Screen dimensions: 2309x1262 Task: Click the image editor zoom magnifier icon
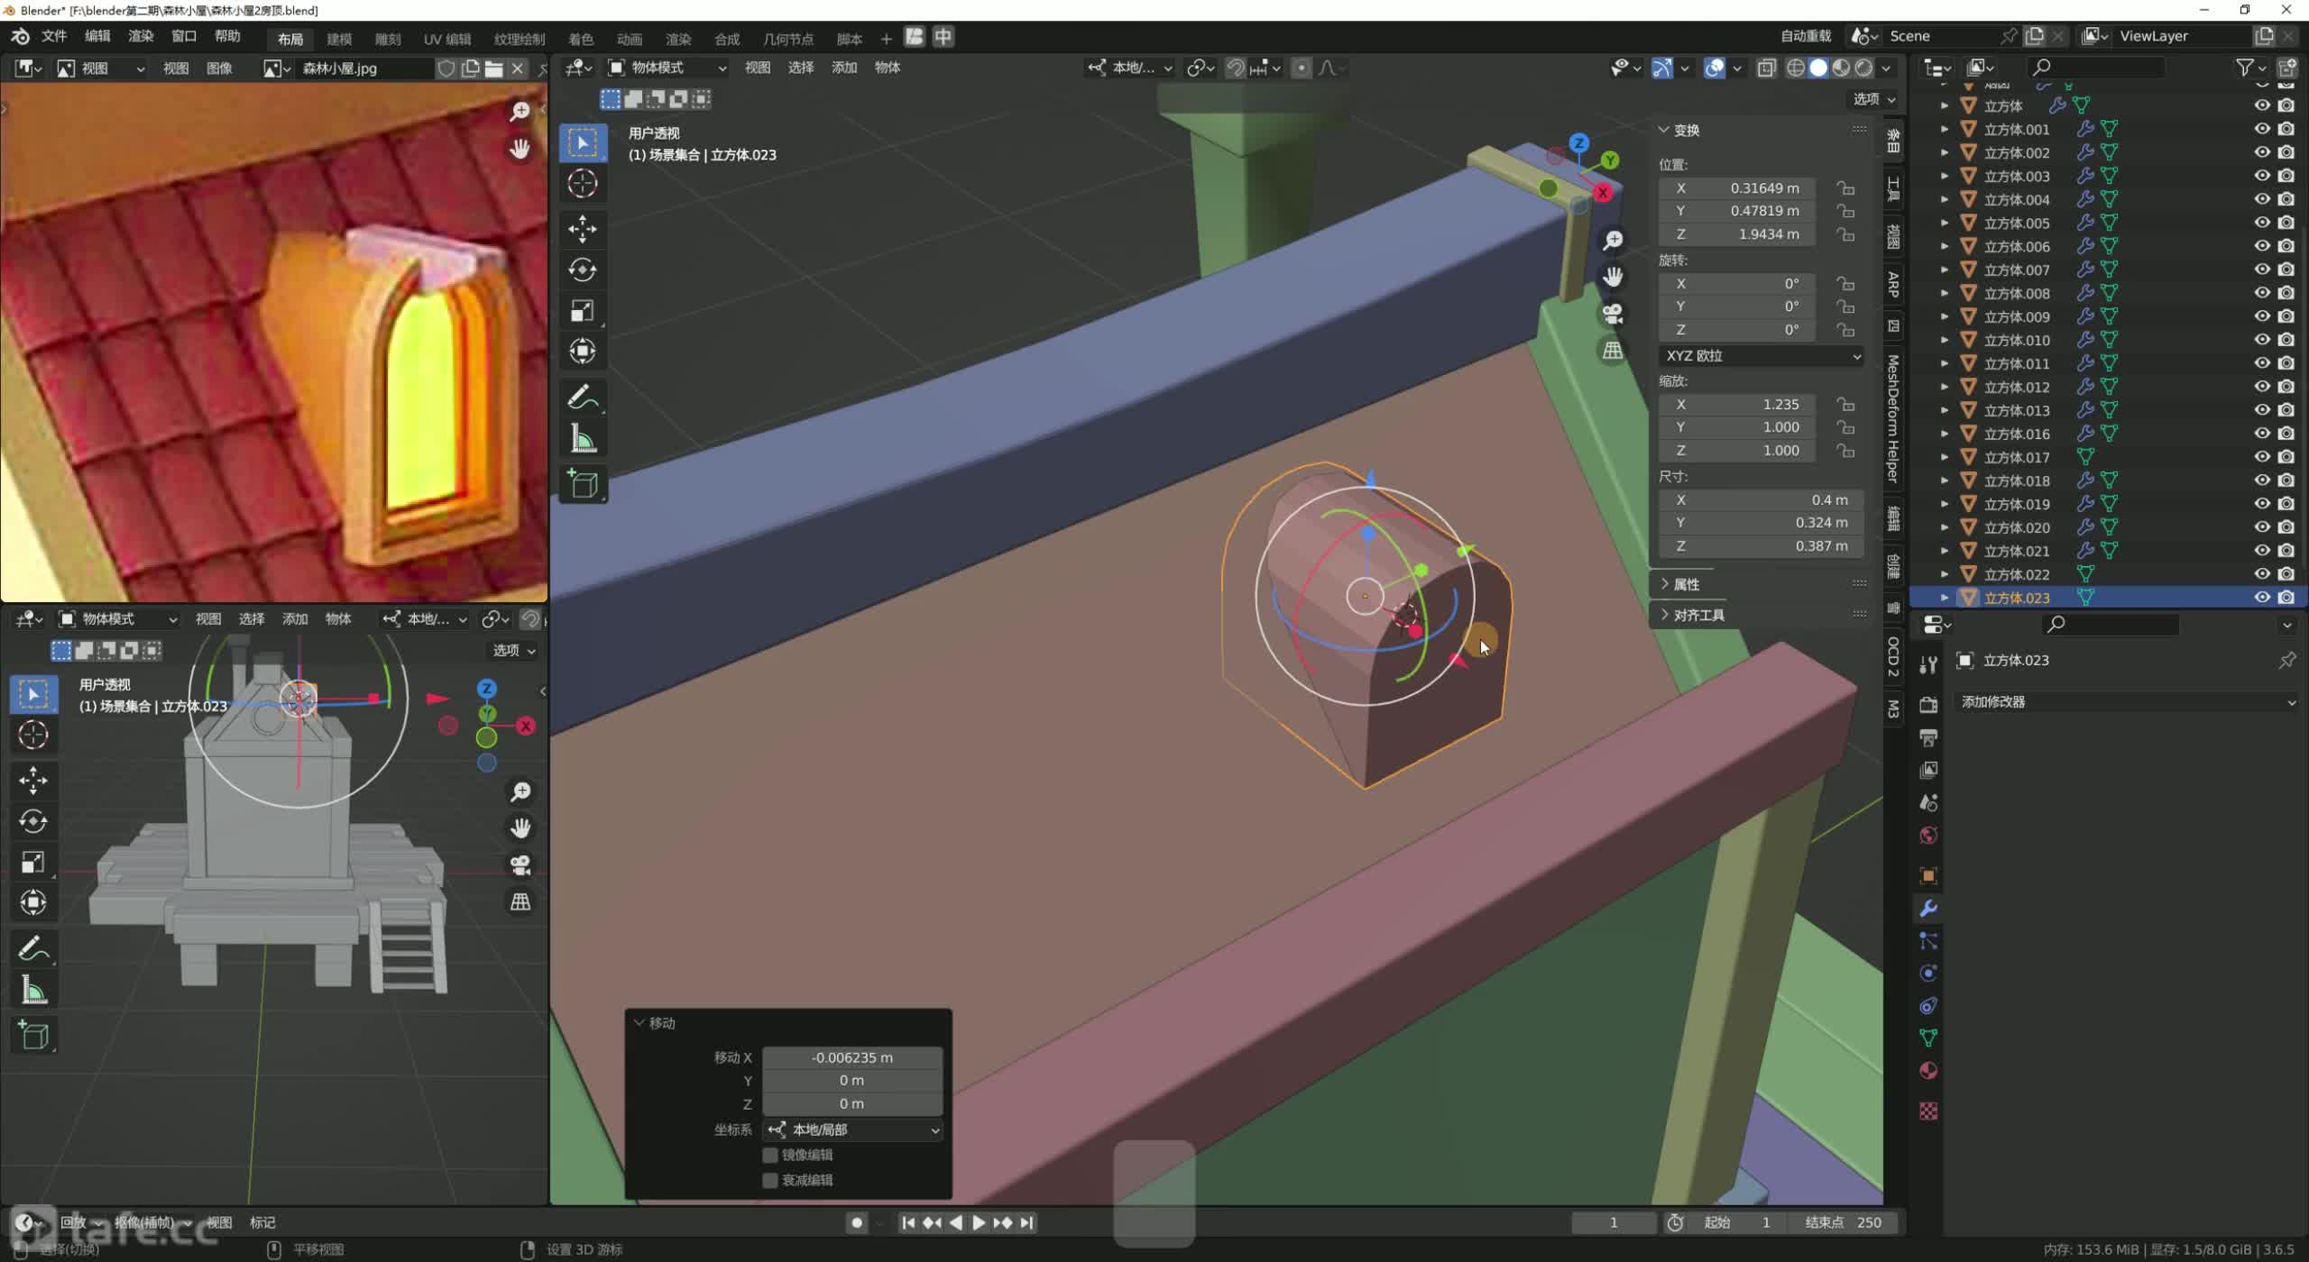[520, 112]
